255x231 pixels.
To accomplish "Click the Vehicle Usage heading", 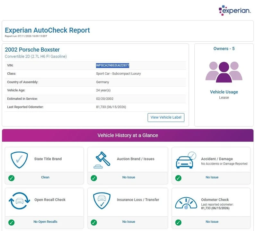I will pos(224,92).
